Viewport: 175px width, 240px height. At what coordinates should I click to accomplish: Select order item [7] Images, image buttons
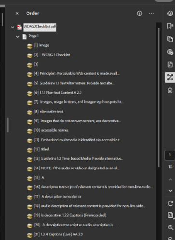pyautogui.click(x=79, y=102)
